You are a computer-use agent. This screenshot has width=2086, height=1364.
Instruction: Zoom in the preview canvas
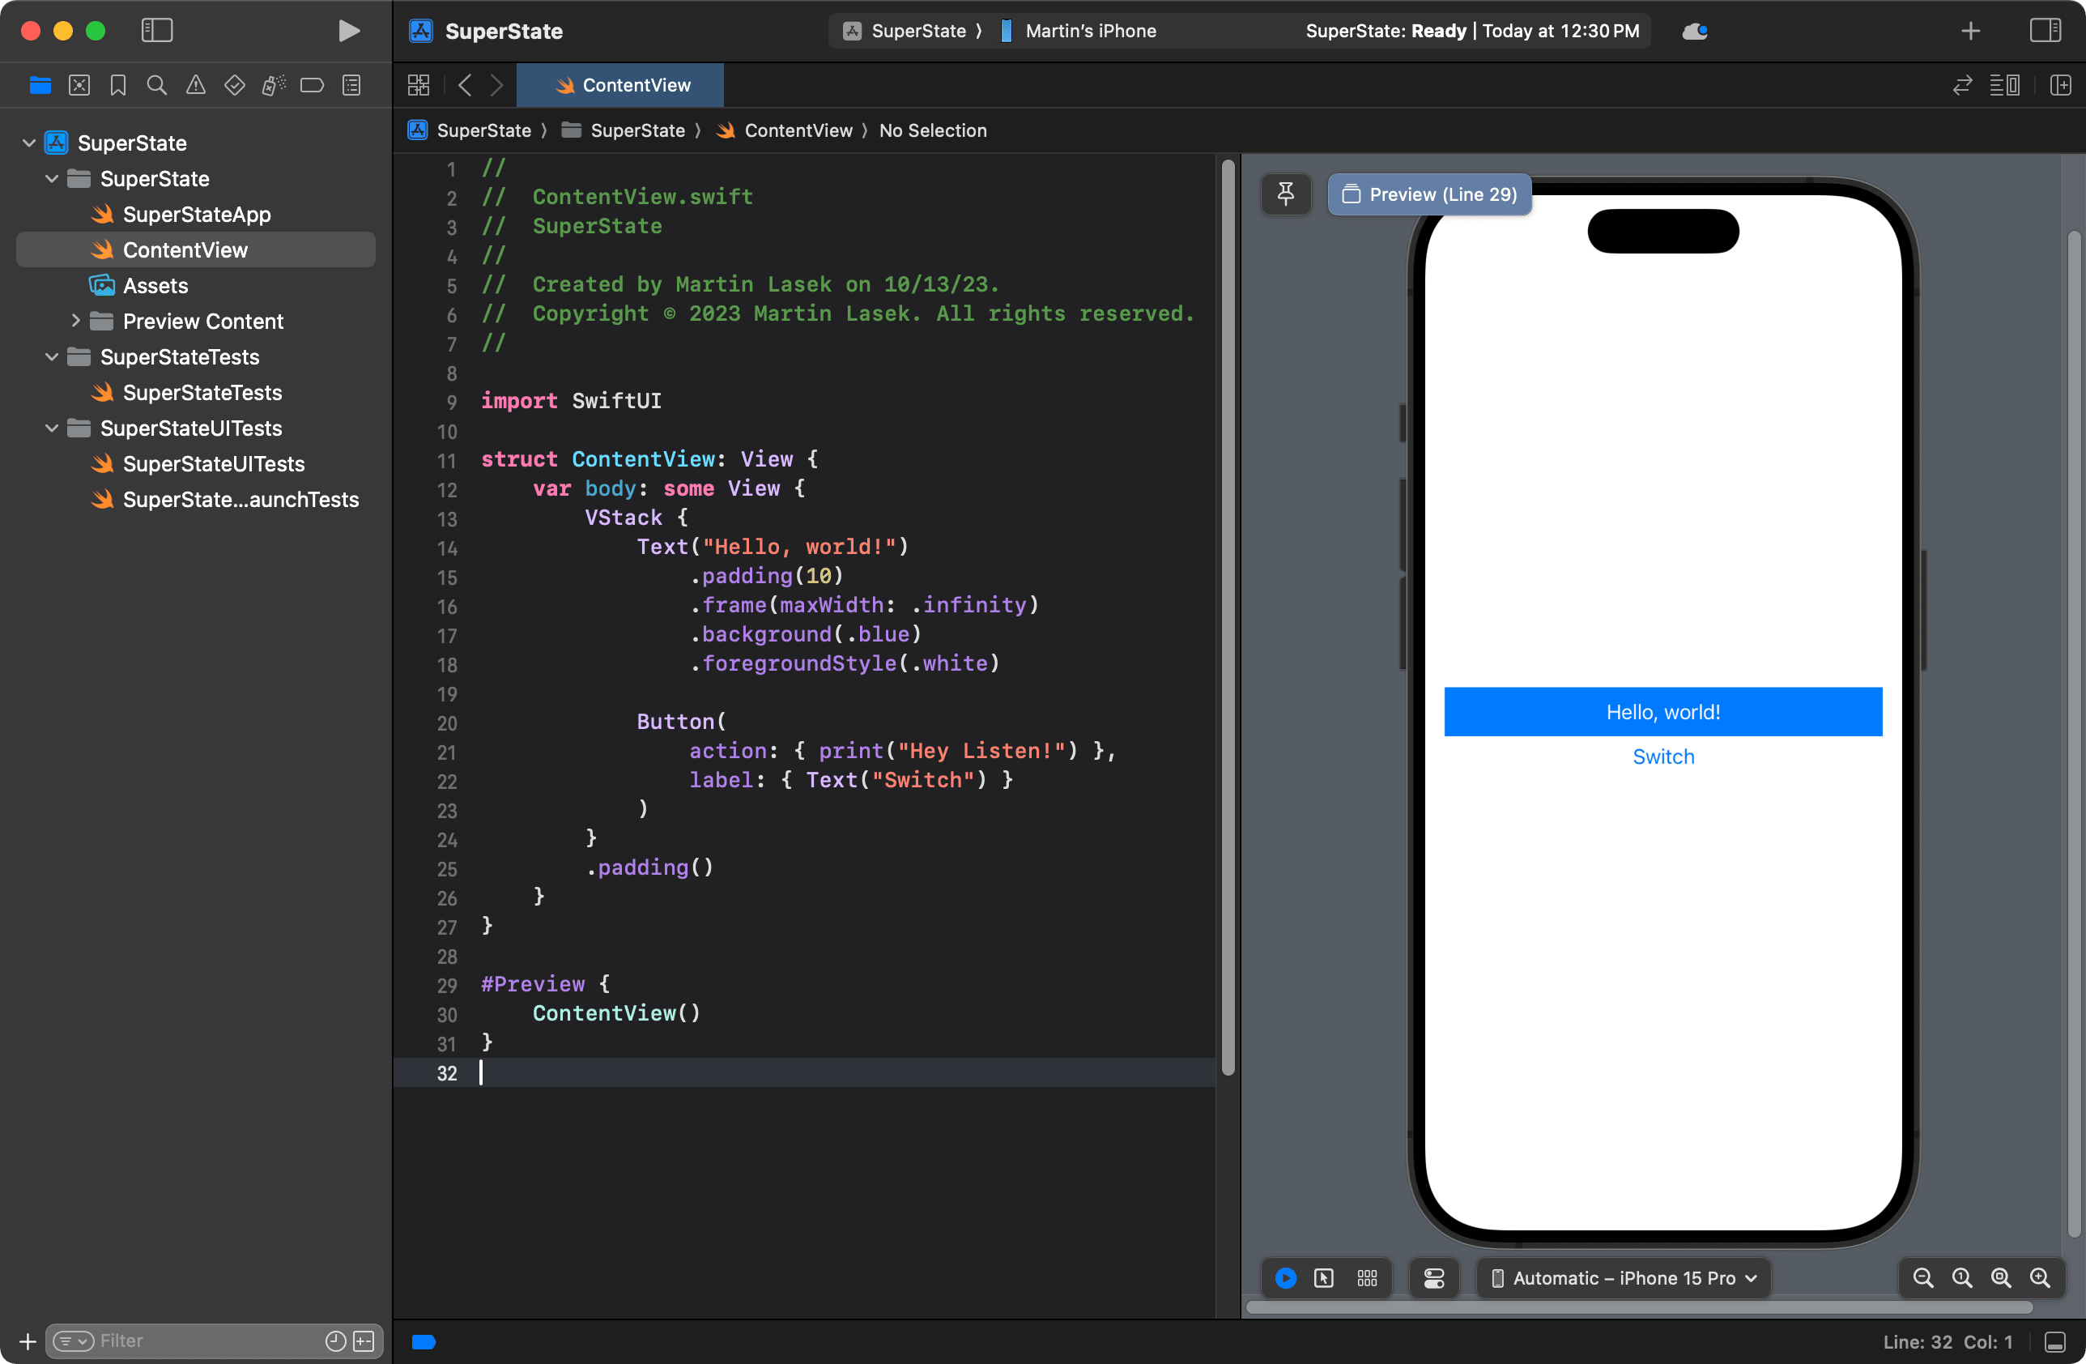pos(2040,1278)
